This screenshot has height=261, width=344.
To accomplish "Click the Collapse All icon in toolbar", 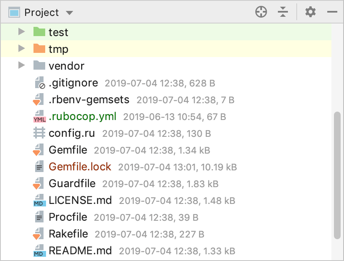I will pyautogui.click(x=283, y=12).
